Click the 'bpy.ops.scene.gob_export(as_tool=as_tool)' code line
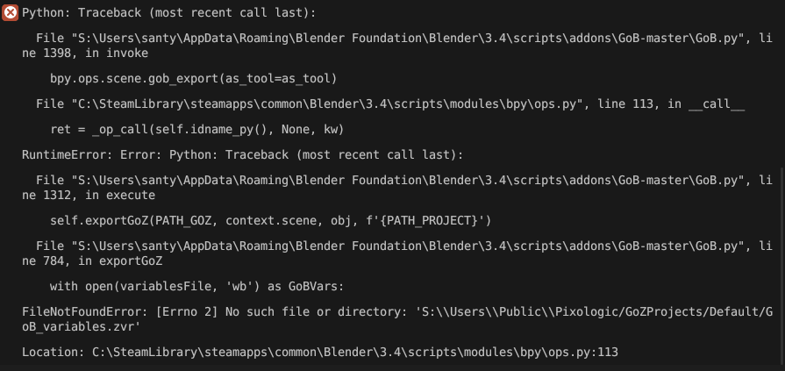 coord(193,79)
